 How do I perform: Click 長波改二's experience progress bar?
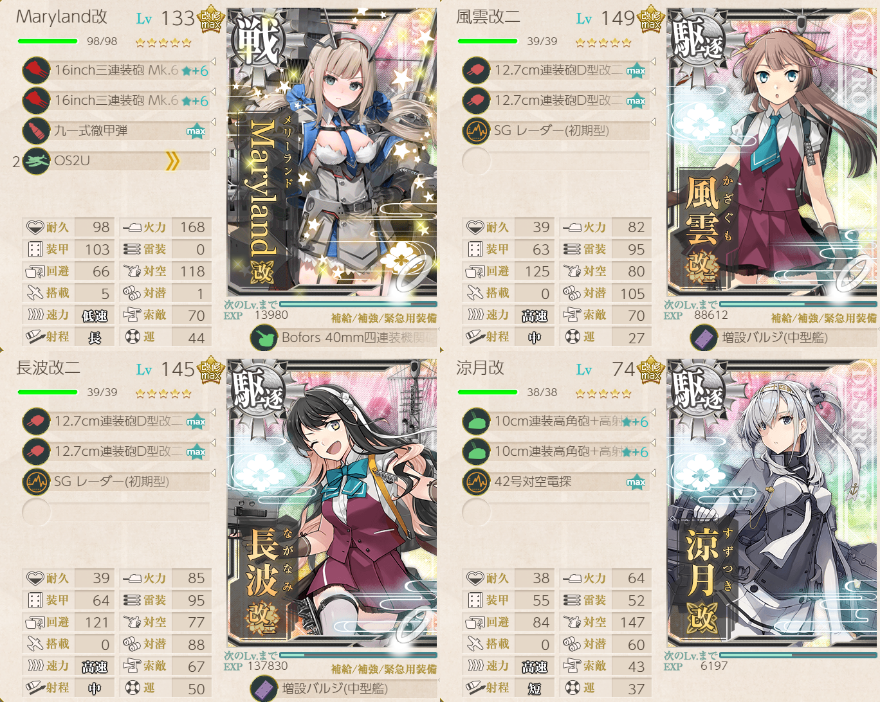(358, 655)
